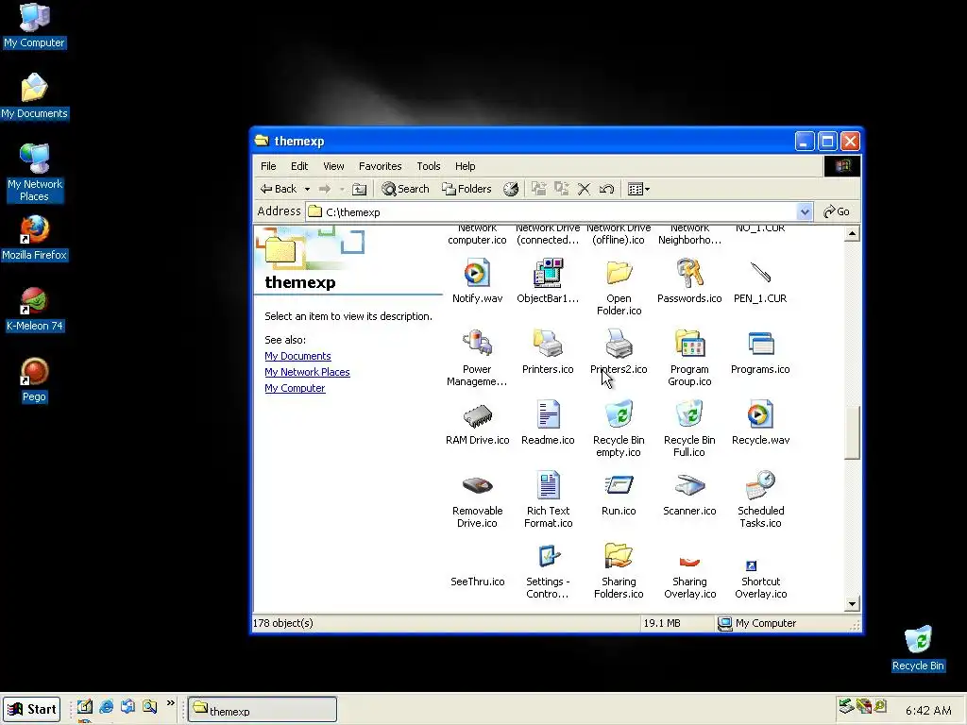Click the Up folder toolbar button
This screenshot has width=967, height=725.
point(359,189)
